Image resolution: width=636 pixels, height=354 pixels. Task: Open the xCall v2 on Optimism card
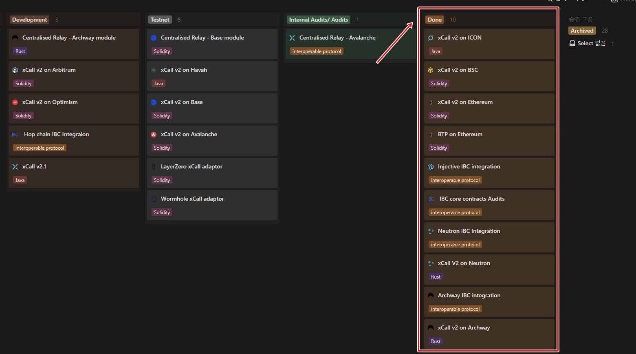coord(74,108)
